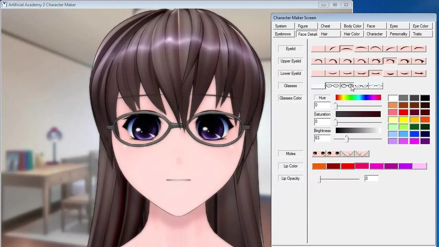
Task: Click the Brightness slider handle
Action: (x=346, y=139)
